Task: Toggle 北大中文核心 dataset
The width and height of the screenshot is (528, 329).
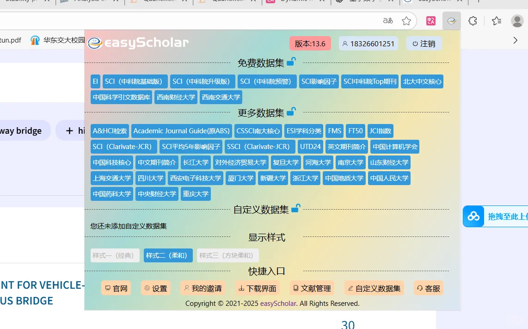Action: 422,81
